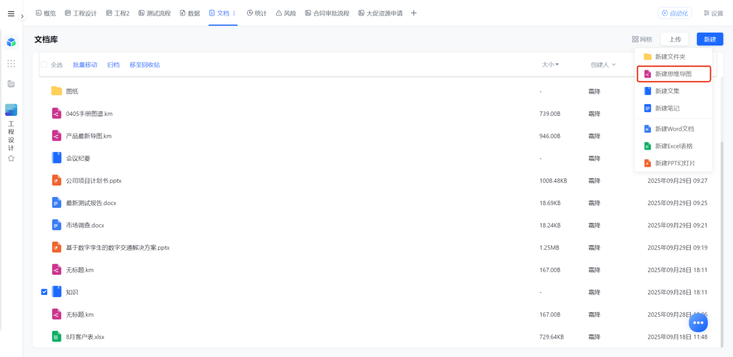
Task: Switch to the 测试流程 tab
Action: [x=154, y=13]
